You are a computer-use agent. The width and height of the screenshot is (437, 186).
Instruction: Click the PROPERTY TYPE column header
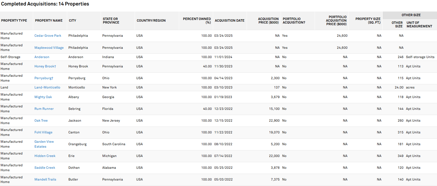pos(14,21)
